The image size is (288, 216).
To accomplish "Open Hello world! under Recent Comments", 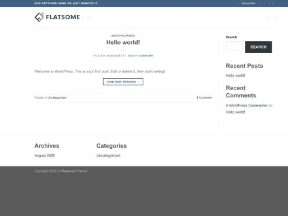I will 236,112.
